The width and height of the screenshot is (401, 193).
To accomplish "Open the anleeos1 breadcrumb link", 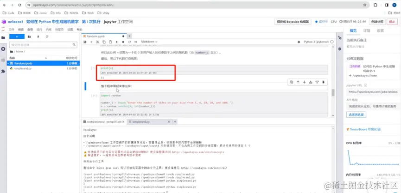I will click(15, 22).
